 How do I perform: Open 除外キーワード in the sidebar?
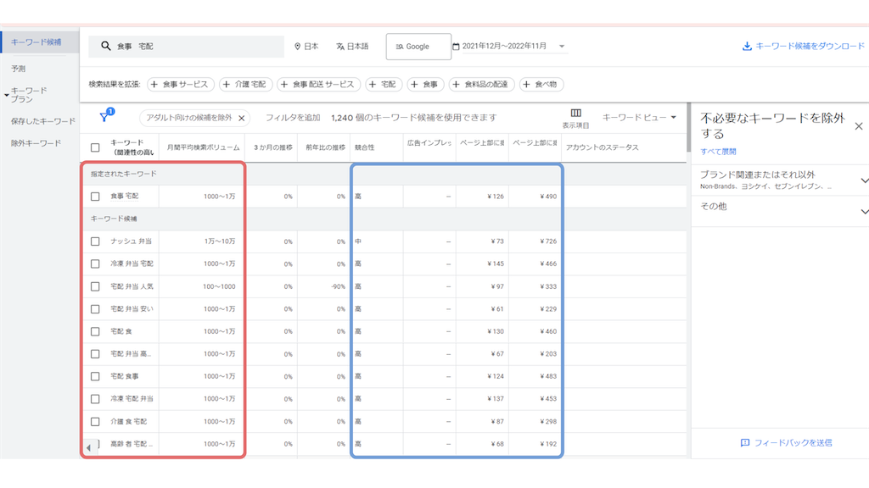[x=36, y=143]
